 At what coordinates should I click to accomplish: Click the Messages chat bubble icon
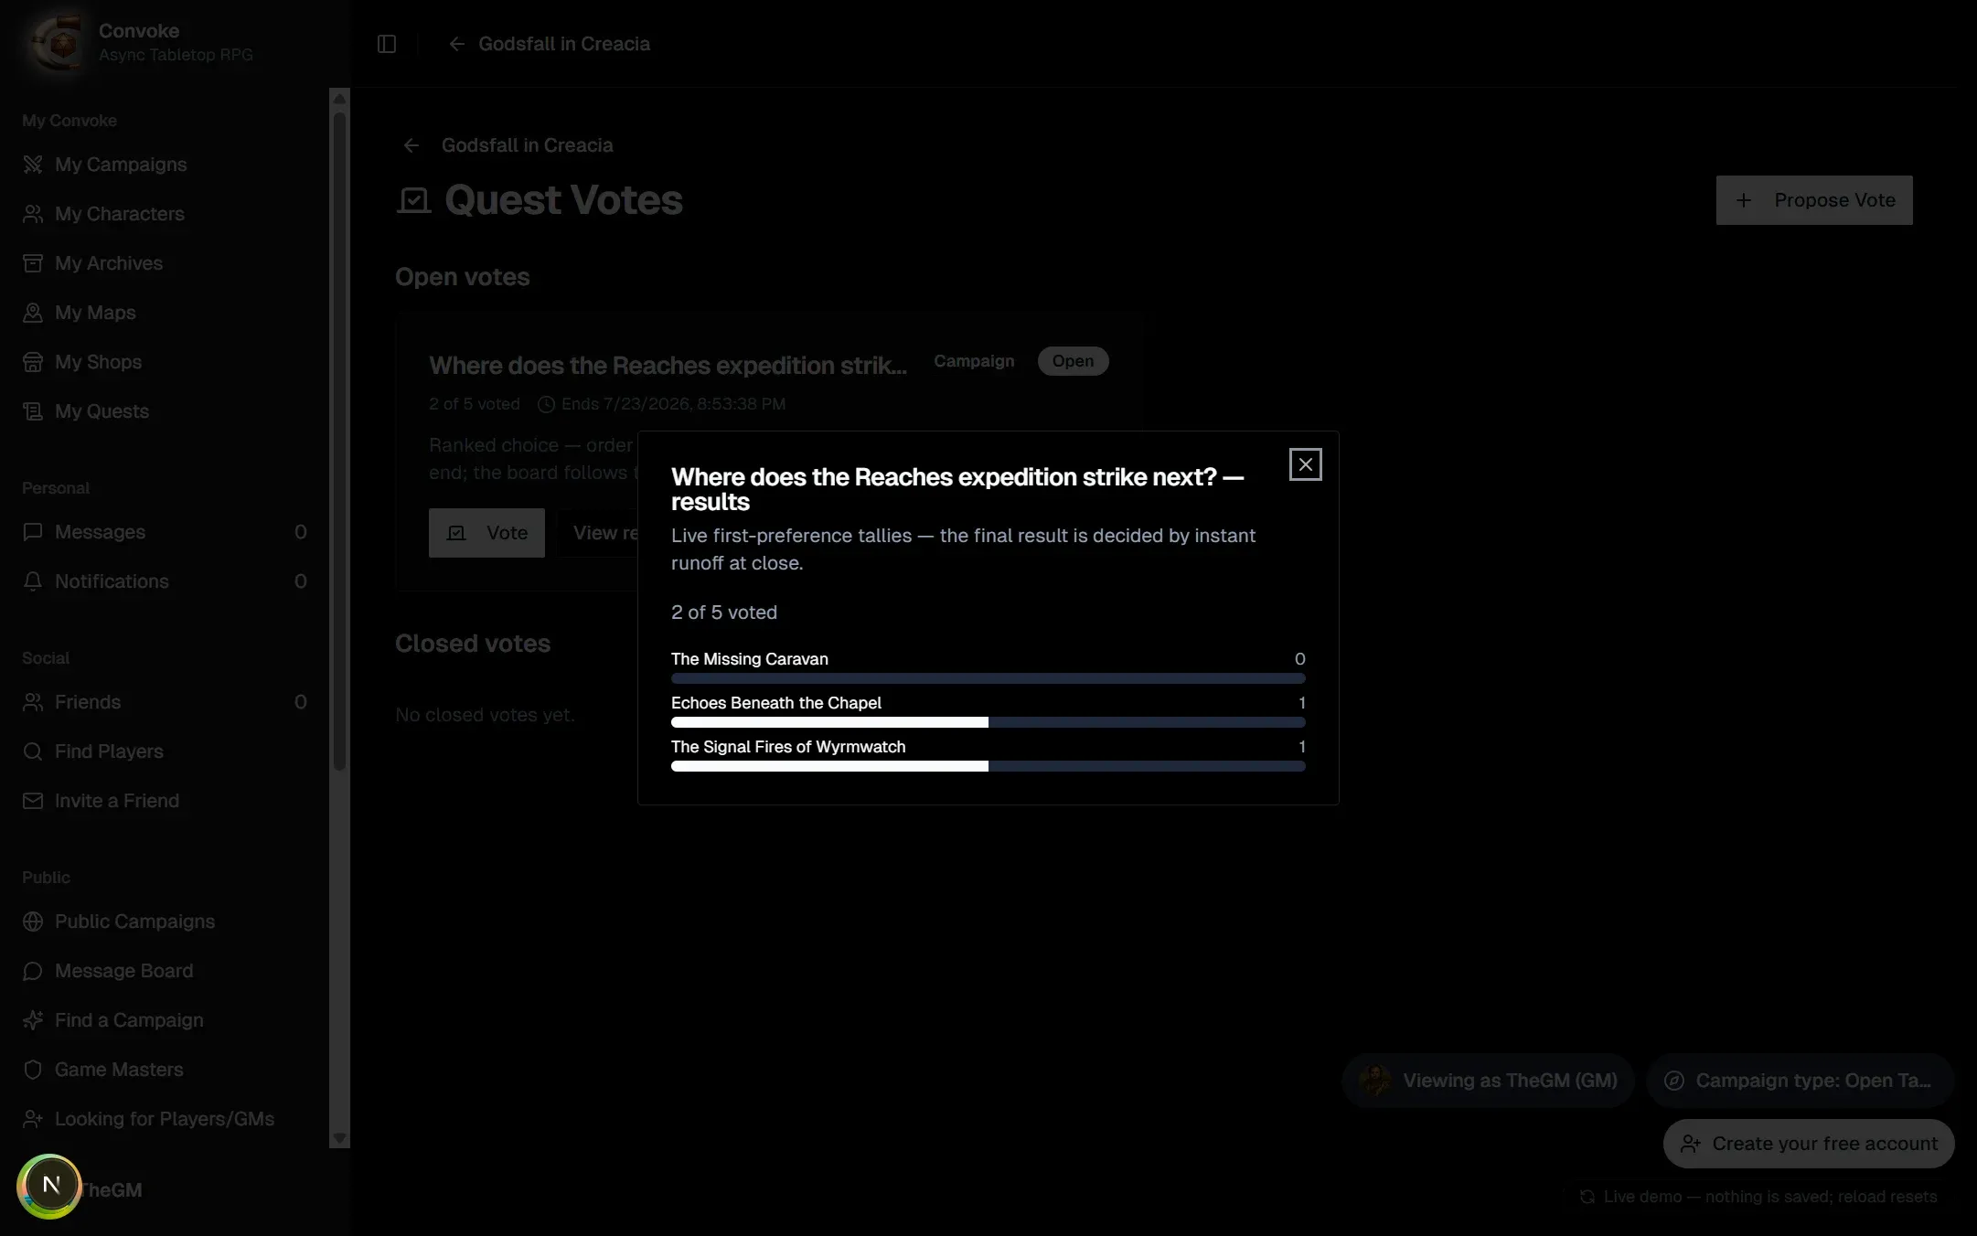pyautogui.click(x=33, y=532)
